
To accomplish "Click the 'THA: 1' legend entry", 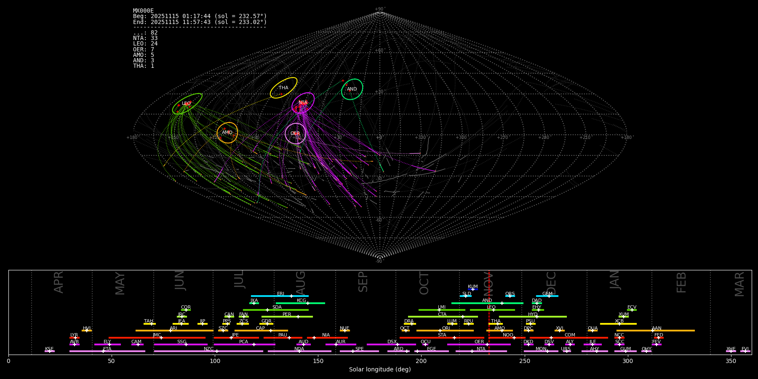I will point(144,66).
